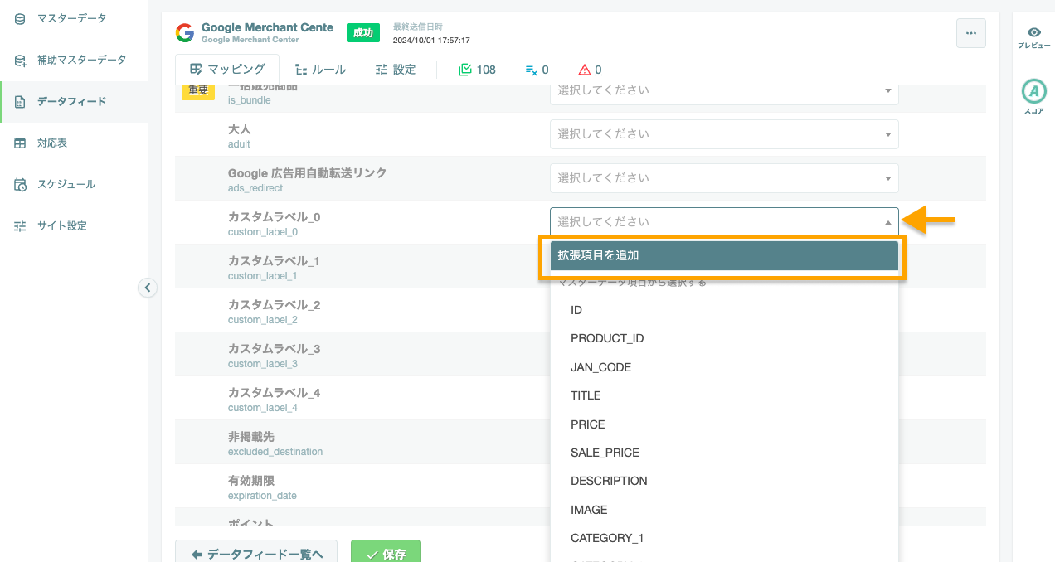The height and width of the screenshot is (562, 1055).
Task: Switch to the 設定 tab
Action: [x=395, y=70]
